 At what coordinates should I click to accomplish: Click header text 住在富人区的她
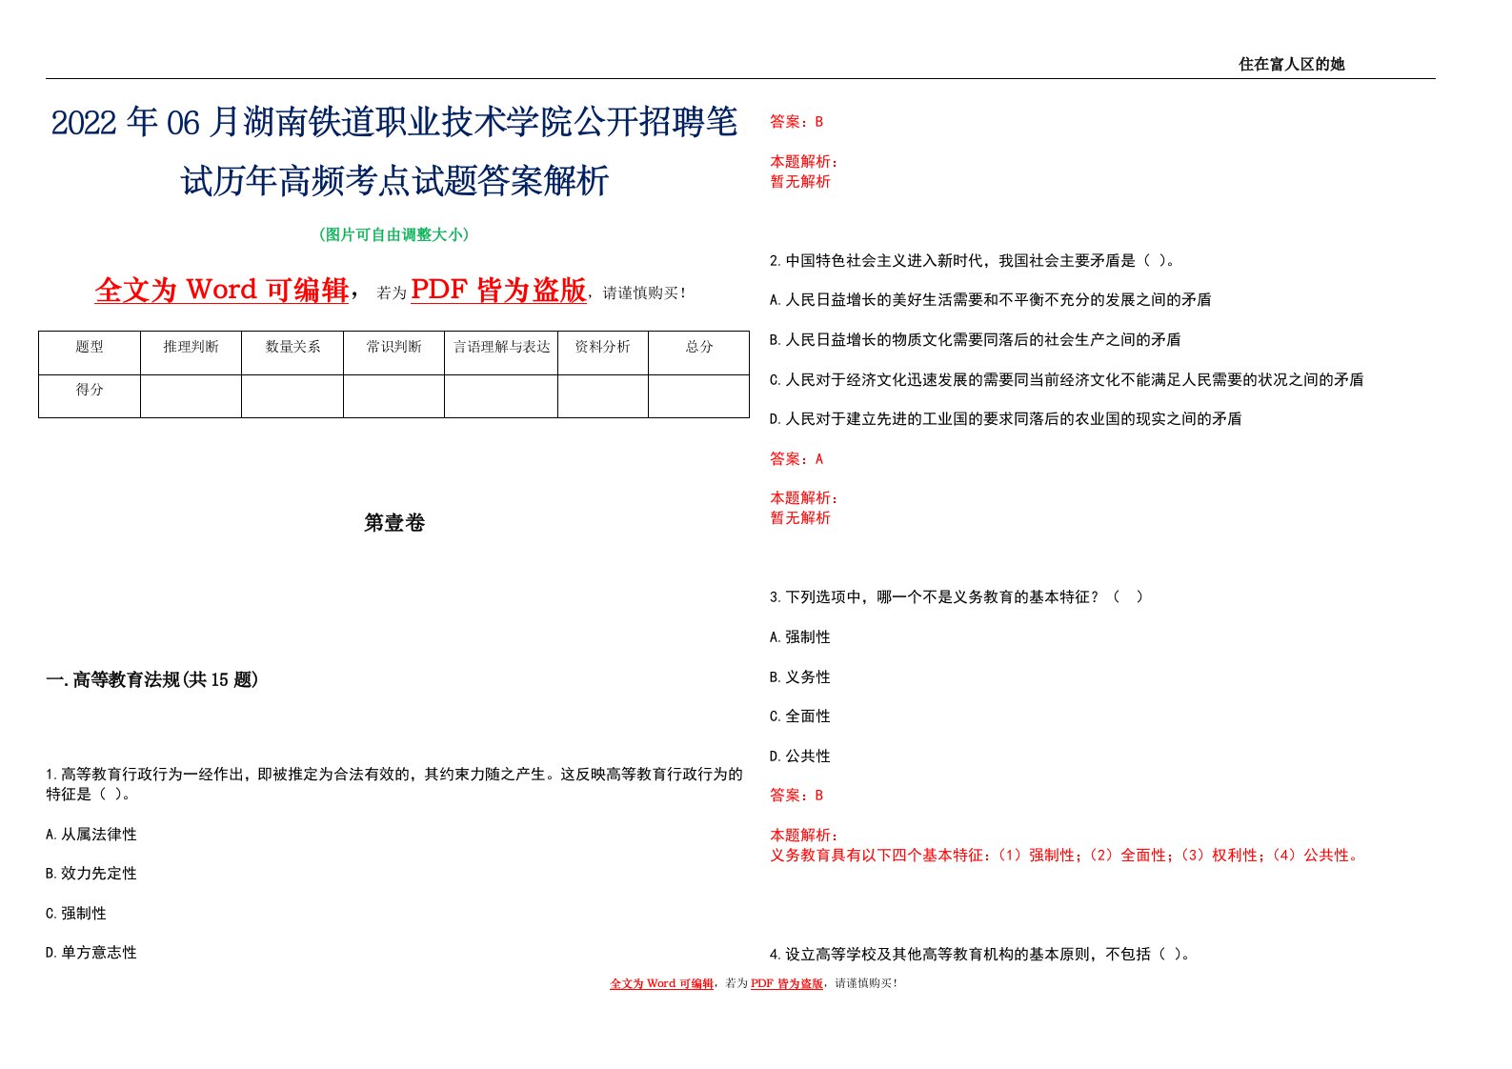click(x=1291, y=64)
